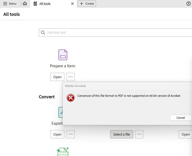This screenshot has width=192, height=156.
Task: Click the Create button
Action: click(x=87, y=4)
